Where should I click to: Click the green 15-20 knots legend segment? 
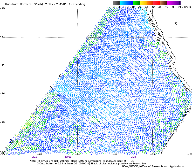coord(136,3)
